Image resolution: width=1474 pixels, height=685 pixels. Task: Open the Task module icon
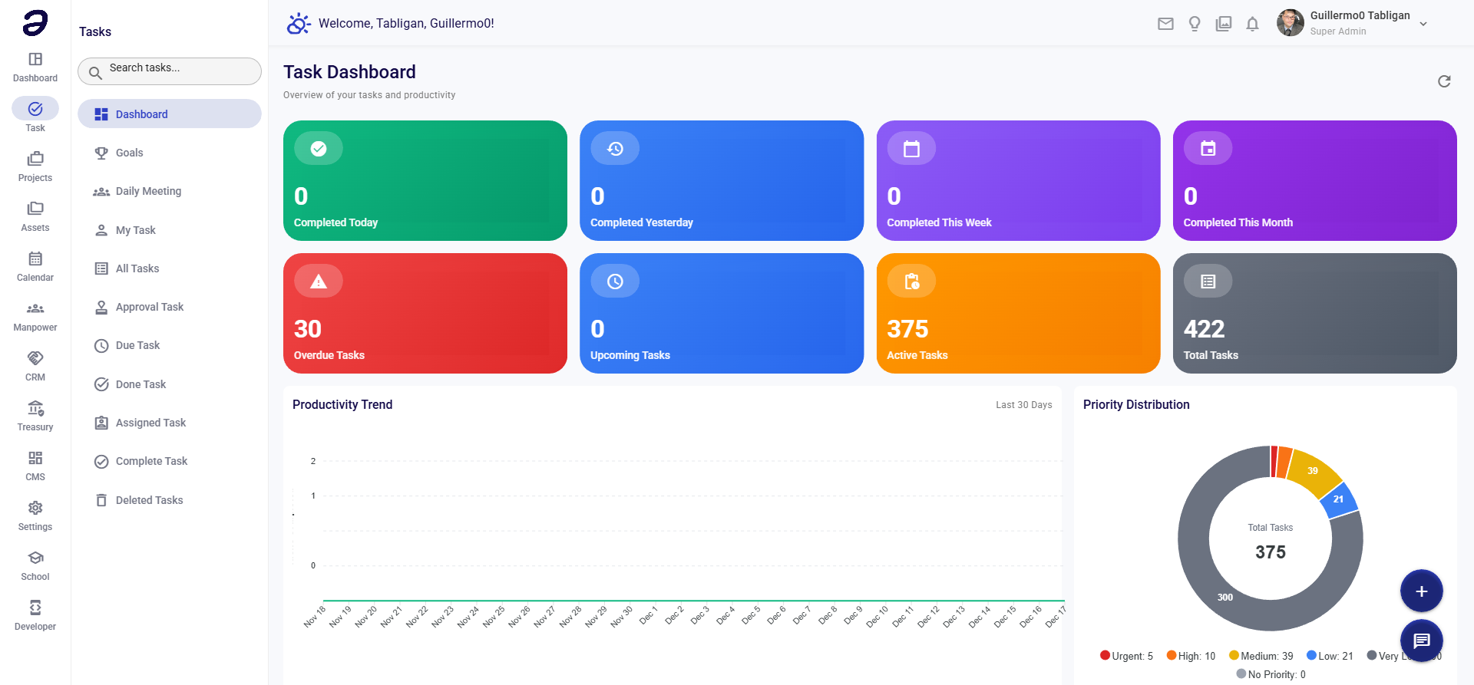(x=35, y=109)
